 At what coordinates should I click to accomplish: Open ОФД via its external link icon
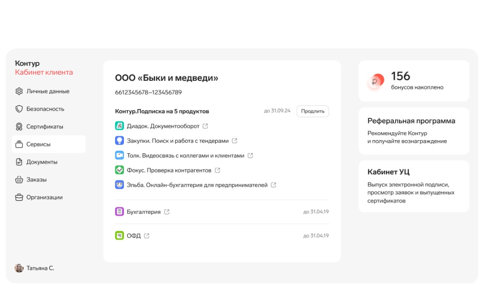coord(147,236)
